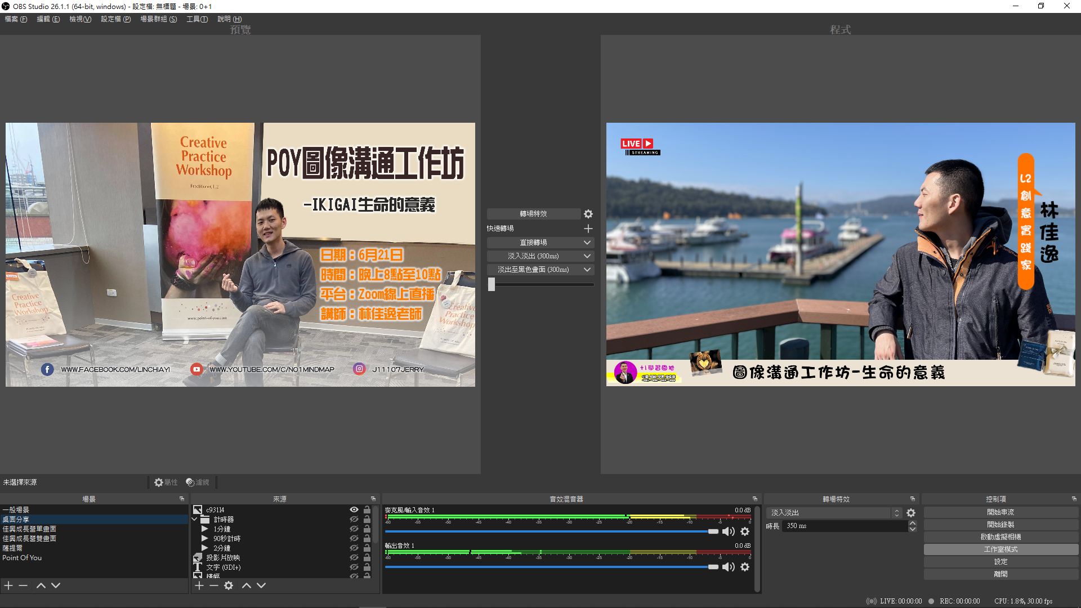Open the 工具 menu
This screenshot has height=608, width=1081.
pos(197,19)
